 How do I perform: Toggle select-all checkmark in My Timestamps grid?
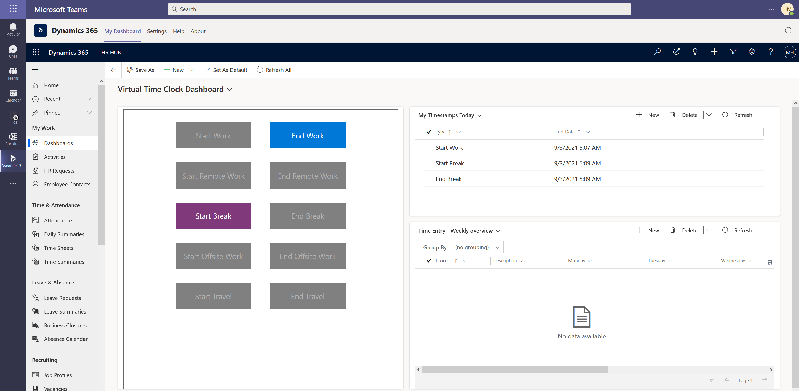[x=429, y=132]
